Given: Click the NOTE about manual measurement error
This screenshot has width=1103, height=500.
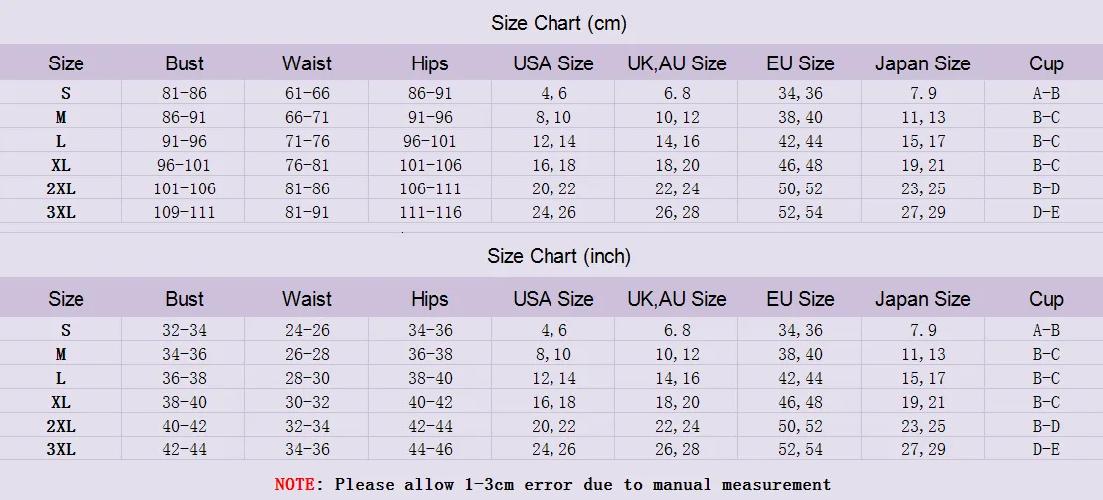Looking at the screenshot, I should tap(552, 484).
